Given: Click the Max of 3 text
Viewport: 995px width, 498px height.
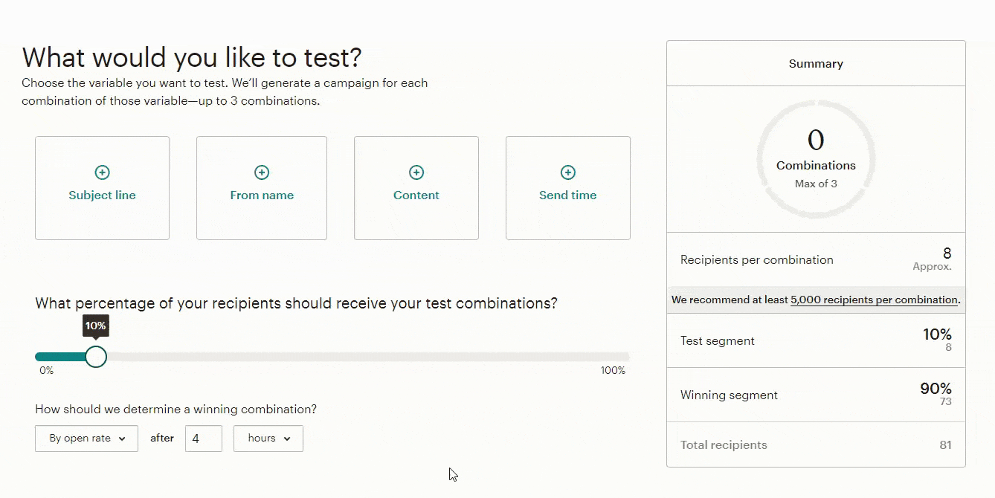Looking at the screenshot, I should coord(816,184).
